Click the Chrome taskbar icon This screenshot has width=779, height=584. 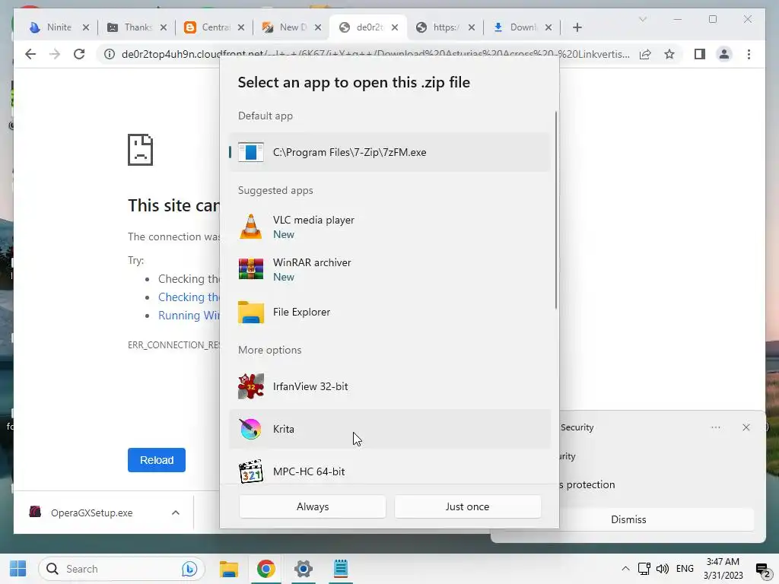265,569
